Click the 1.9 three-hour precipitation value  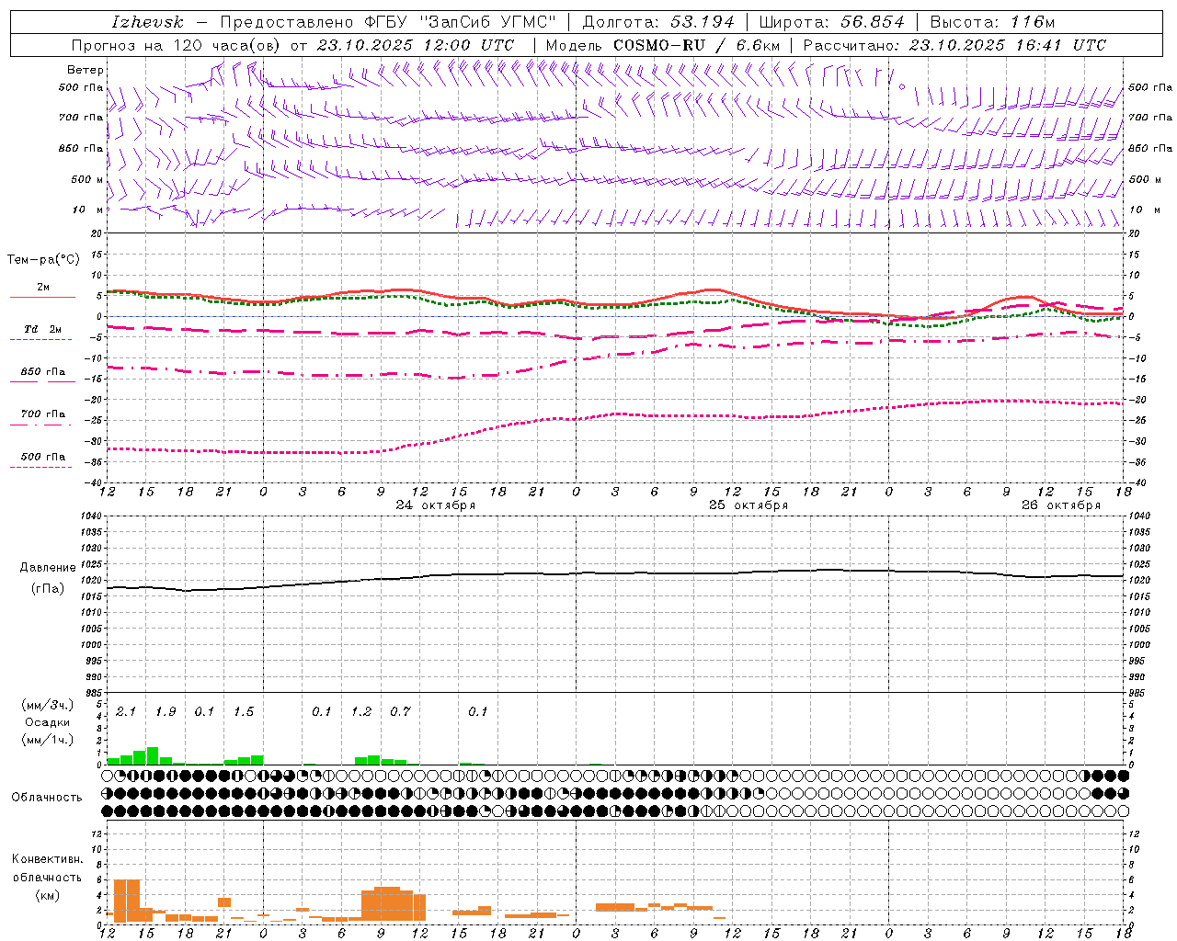[166, 711]
